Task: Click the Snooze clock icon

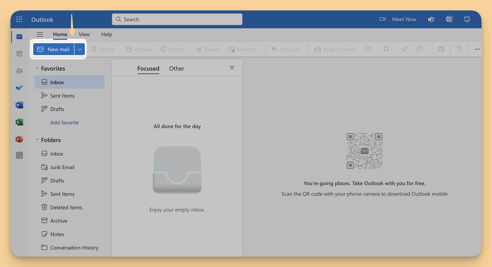Action: (419, 49)
